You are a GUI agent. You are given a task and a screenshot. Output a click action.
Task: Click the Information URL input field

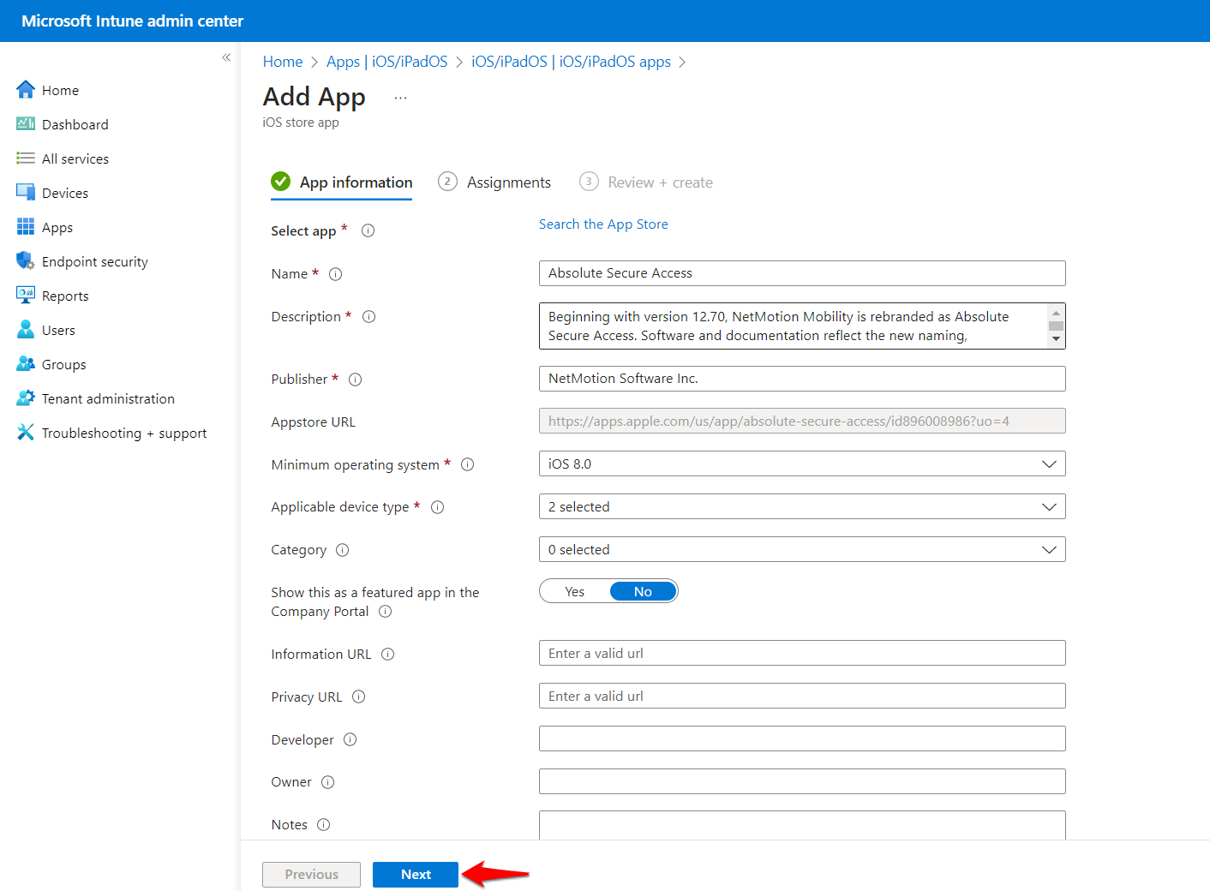[x=802, y=653]
